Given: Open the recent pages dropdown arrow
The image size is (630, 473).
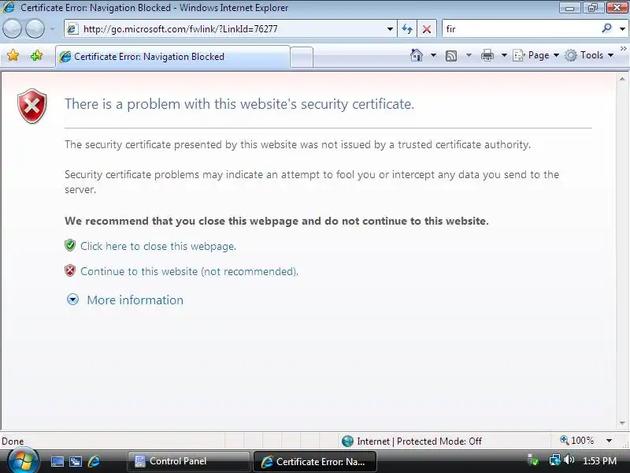Looking at the screenshot, I should point(53,29).
